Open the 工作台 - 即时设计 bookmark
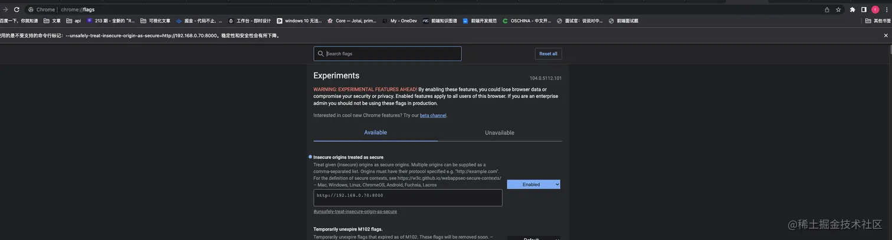Screen dimensions: 892x240 [x=249, y=21]
